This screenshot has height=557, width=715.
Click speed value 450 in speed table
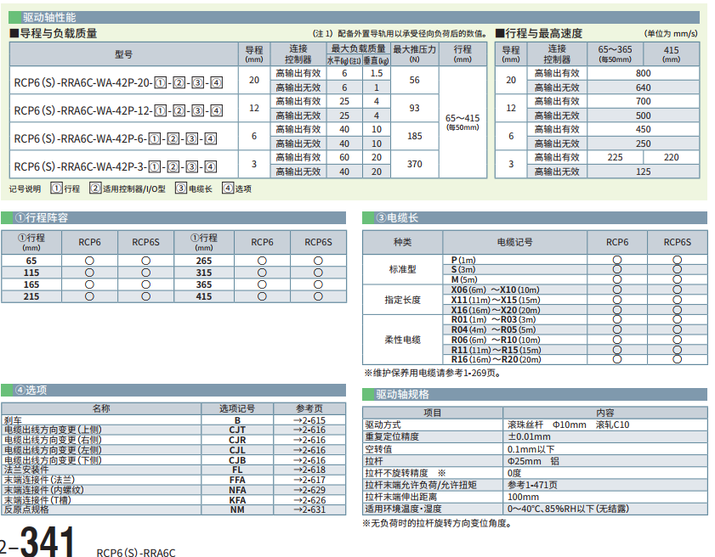click(643, 129)
